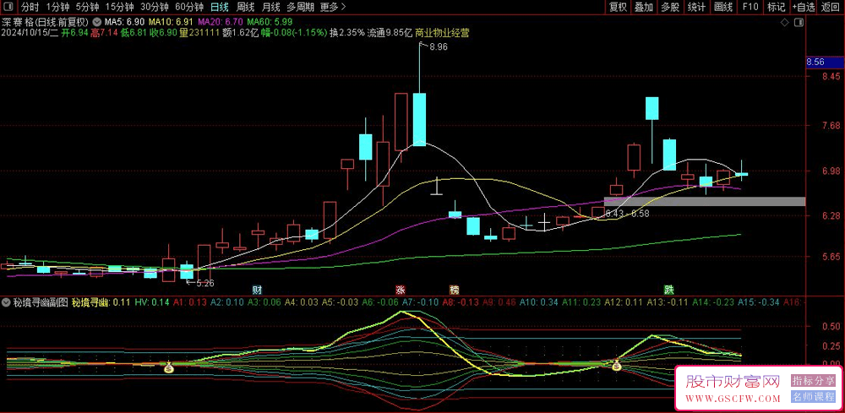Click the MA60: 5.99 legend
The height and width of the screenshot is (413, 845).
(270, 23)
